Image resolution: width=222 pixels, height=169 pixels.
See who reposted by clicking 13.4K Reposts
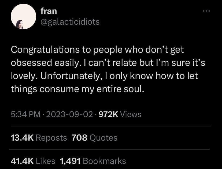(x=38, y=138)
